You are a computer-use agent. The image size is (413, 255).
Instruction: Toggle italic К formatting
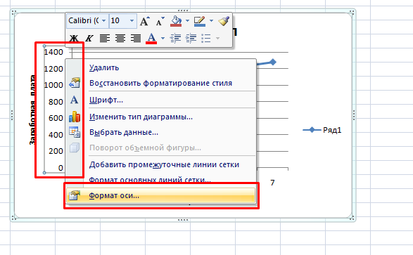(89, 39)
